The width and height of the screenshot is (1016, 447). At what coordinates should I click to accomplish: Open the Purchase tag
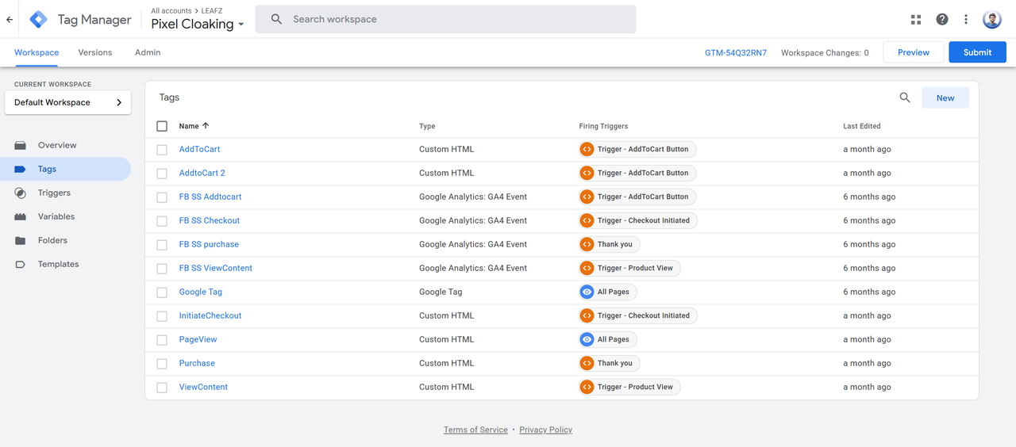pos(197,363)
